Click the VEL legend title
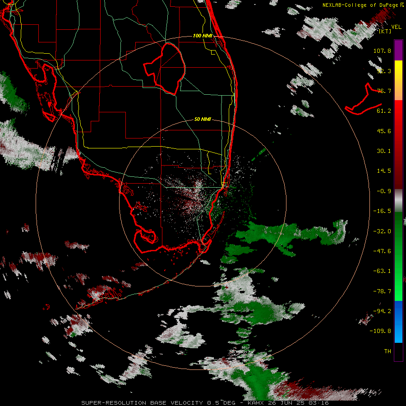This screenshot has width=406, height=406. click(x=396, y=27)
